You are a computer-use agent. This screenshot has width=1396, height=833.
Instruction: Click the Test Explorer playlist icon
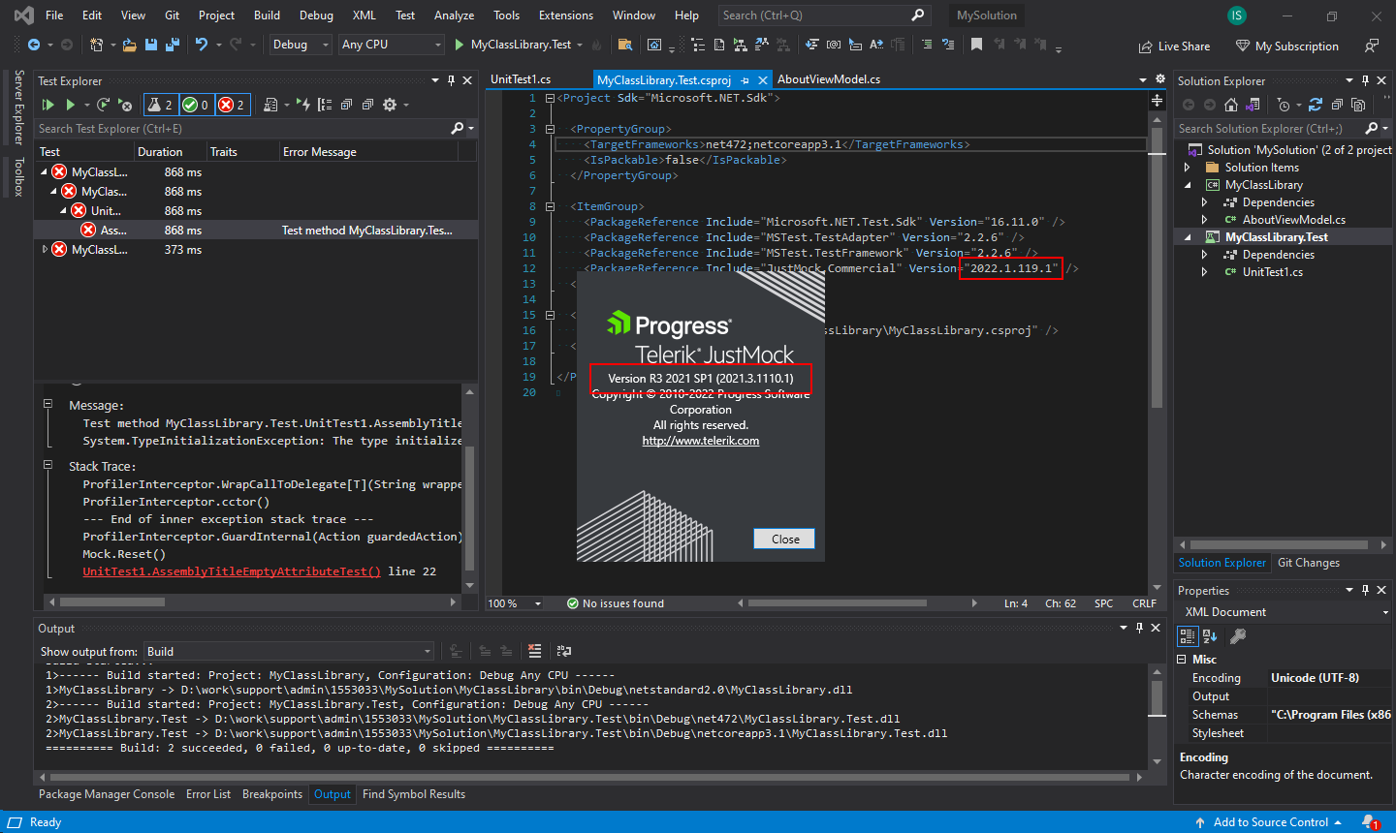coord(271,105)
